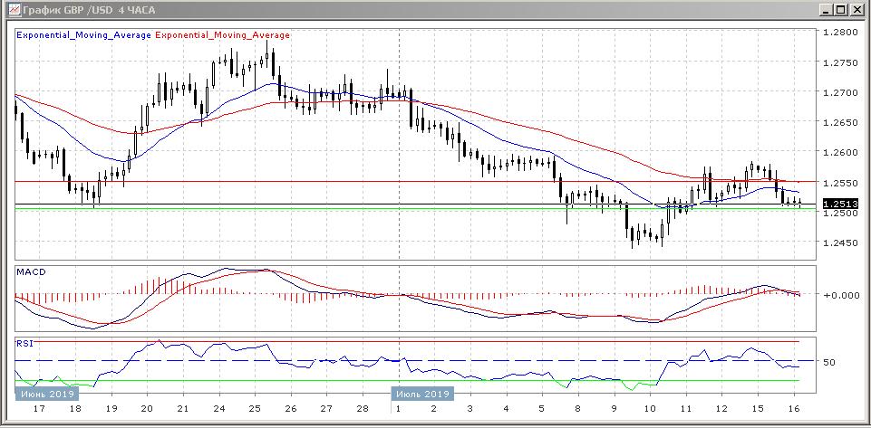The image size is (871, 428).
Task: Click the blue Exponential_Moving_Average label
Action: point(84,35)
